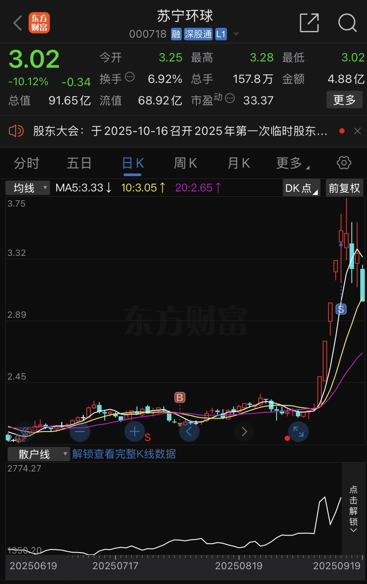Expand chart to fullscreen icon
The height and width of the screenshot is (584, 367).
(299, 432)
